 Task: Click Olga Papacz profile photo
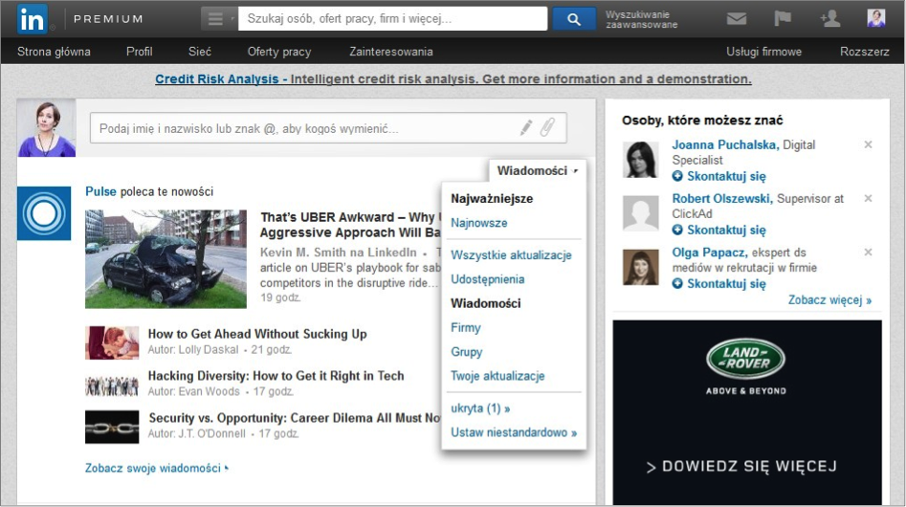click(x=641, y=267)
